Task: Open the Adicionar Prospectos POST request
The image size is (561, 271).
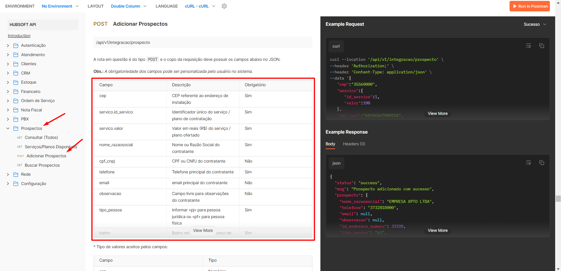Action: pos(46,156)
